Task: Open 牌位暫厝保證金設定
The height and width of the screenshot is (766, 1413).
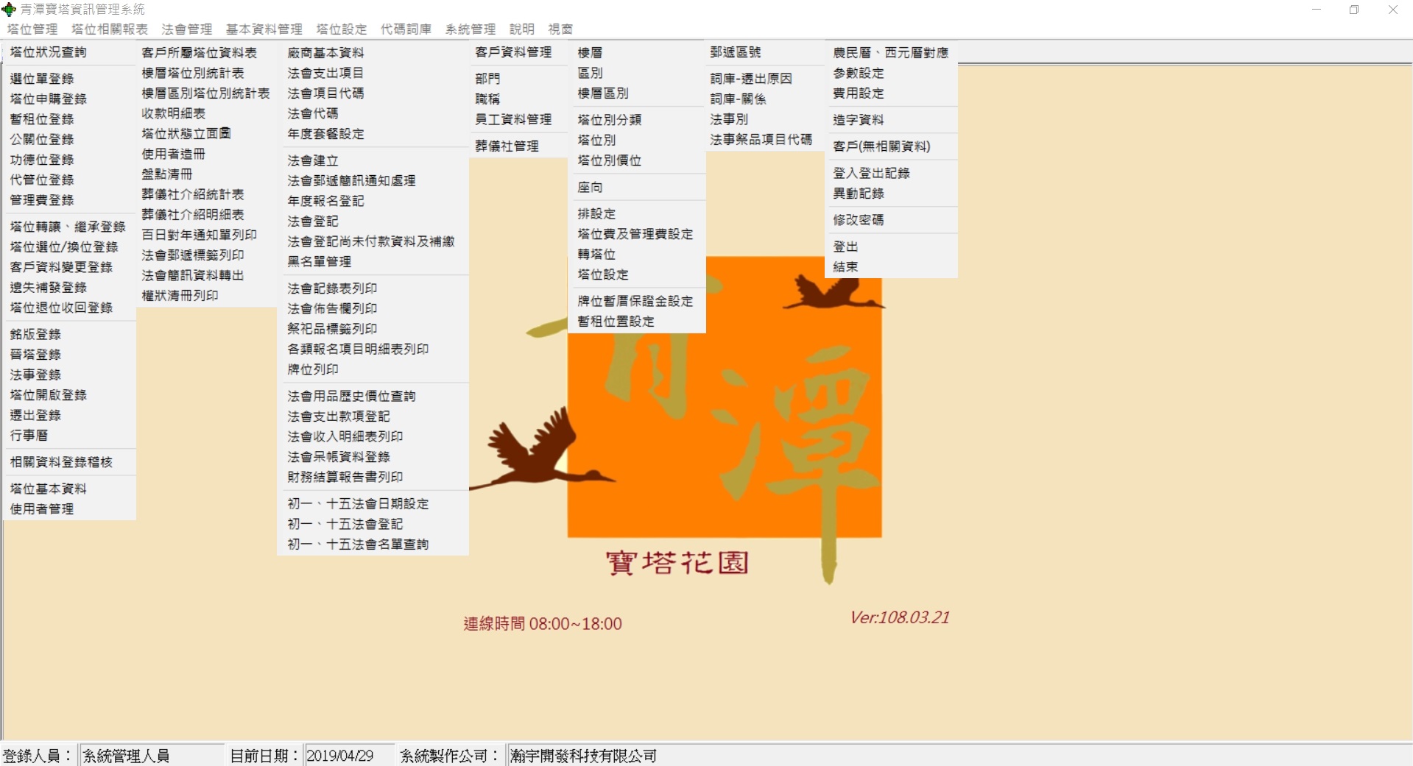Action: point(637,301)
